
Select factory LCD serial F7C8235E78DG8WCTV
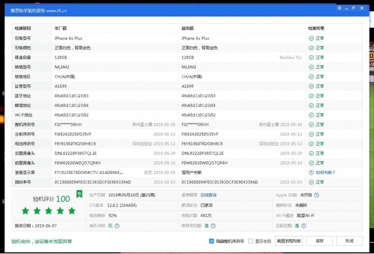[89, 172]
